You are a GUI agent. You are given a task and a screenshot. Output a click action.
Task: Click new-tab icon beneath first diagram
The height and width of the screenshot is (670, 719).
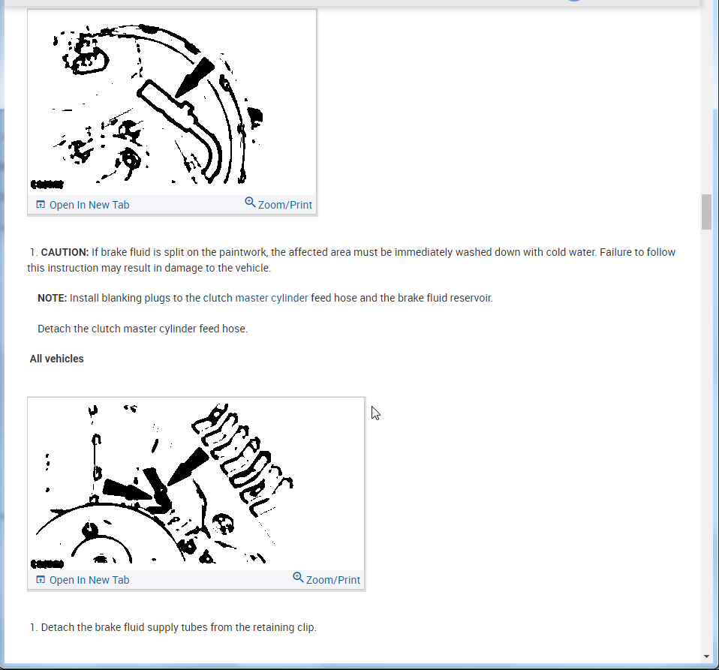click(x=41, y=204)
